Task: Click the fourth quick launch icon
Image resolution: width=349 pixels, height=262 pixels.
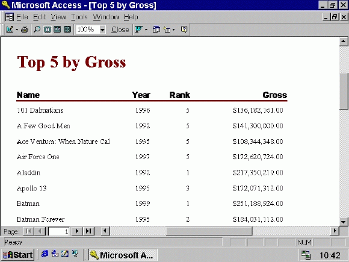Action: [x=75, y=254]
